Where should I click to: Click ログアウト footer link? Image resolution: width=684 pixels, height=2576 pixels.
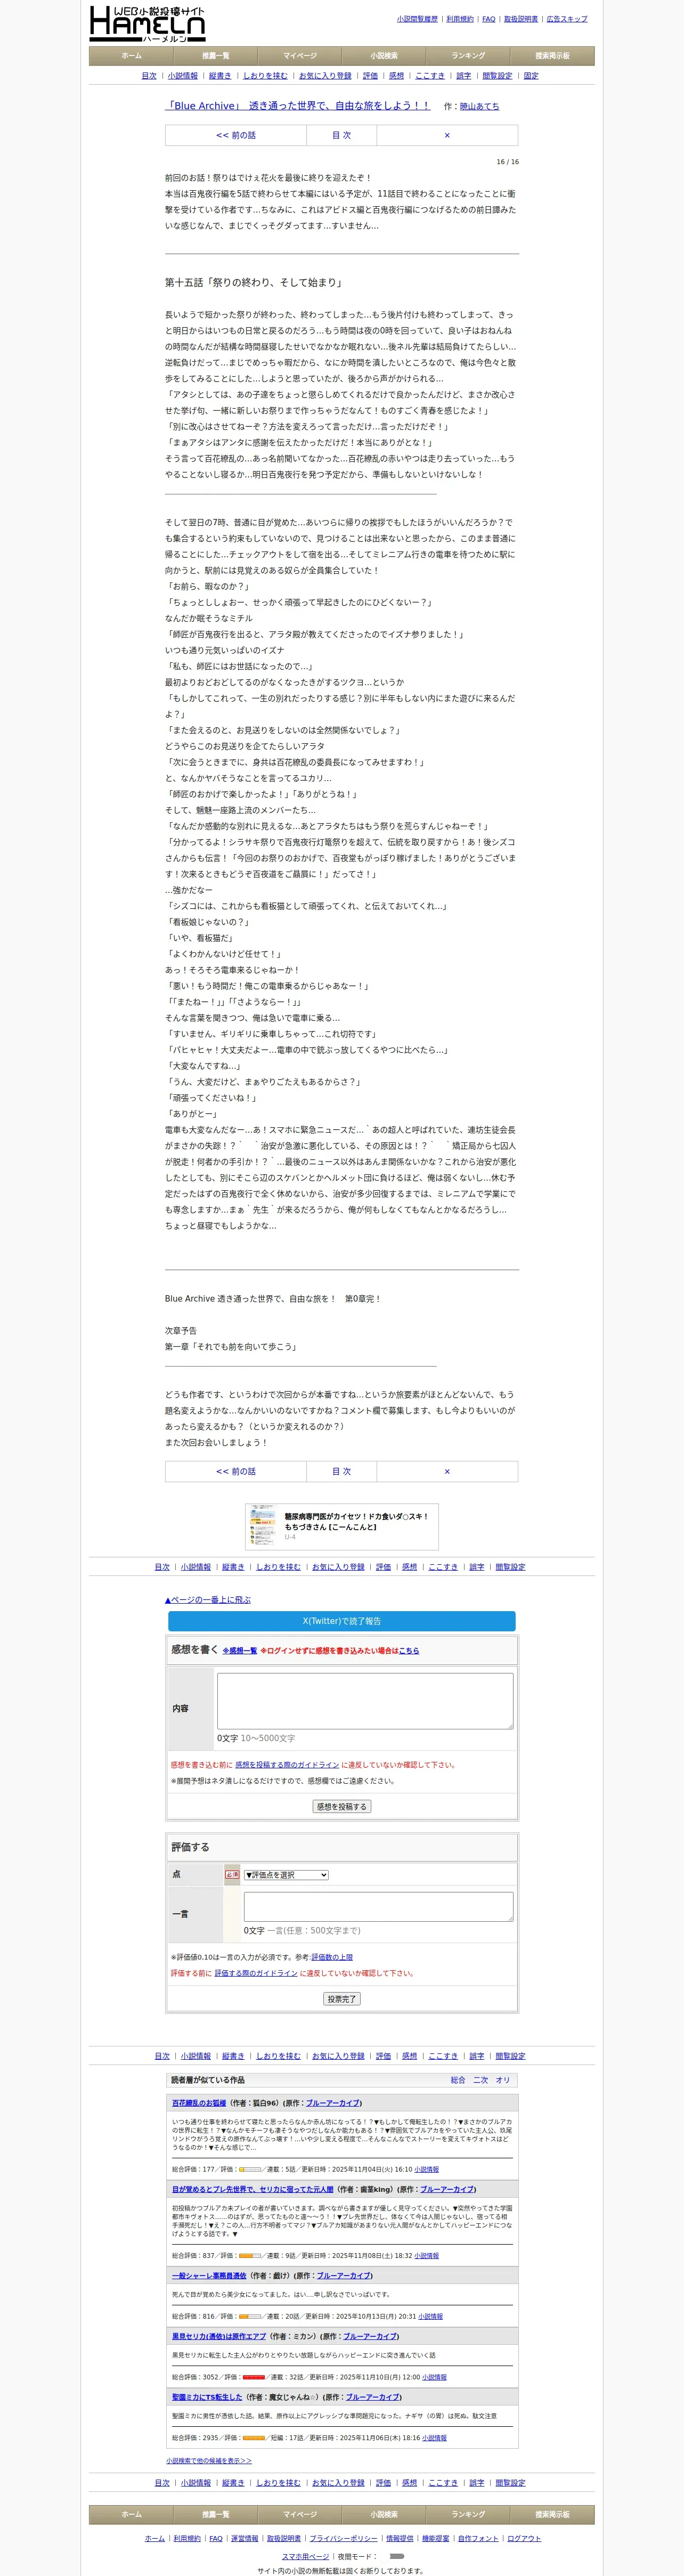pos(524,2538)
